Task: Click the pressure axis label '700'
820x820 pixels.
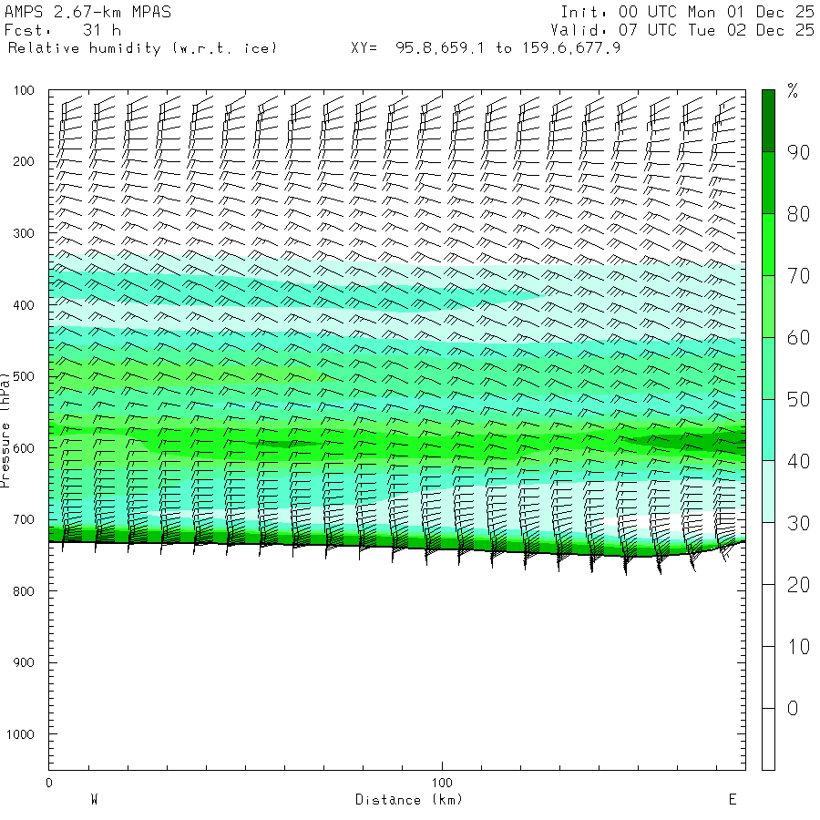Action: (24, 520)
